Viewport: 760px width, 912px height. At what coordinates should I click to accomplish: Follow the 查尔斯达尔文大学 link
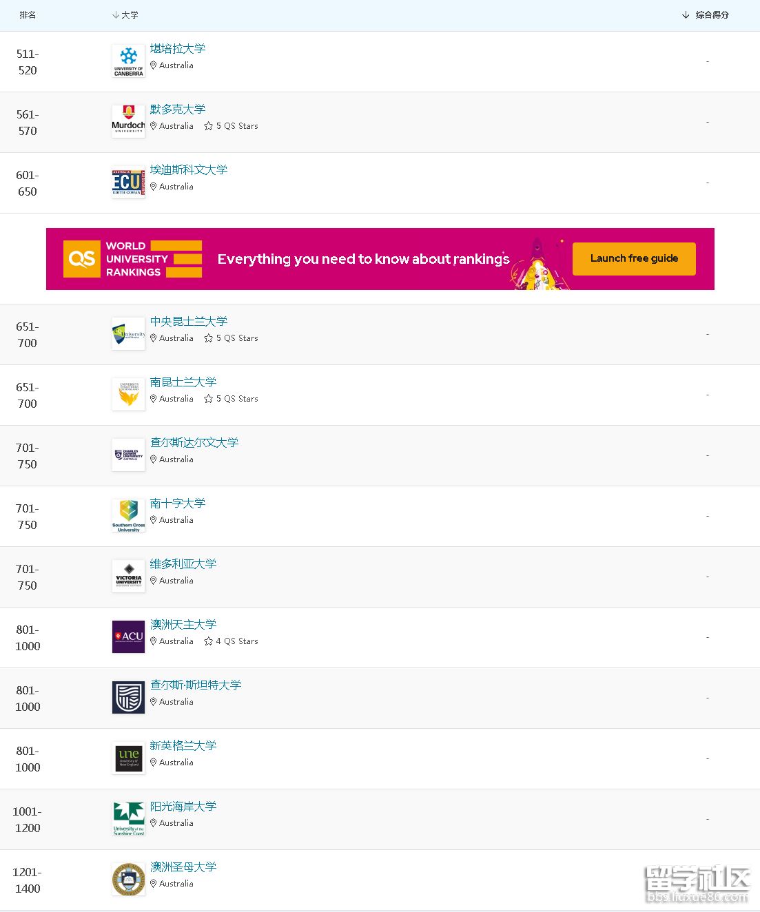(194, 443)
